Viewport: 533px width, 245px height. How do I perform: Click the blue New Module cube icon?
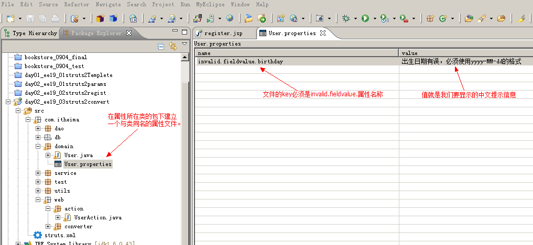[113, 18]
